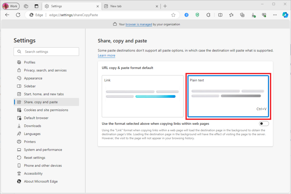
Task: Open the blue round extension icon
Action: click(x=186, y=15)
